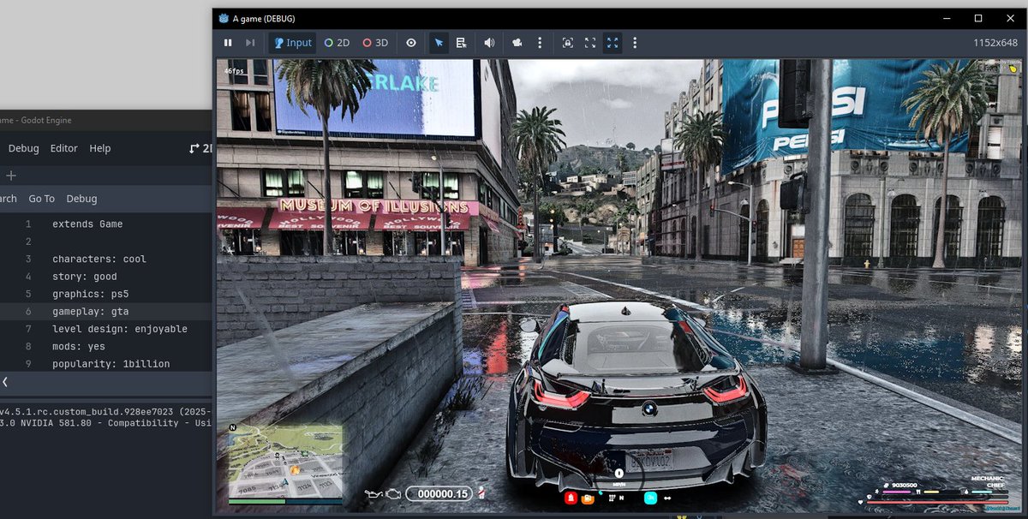Image resolution: width=1028 pixels, height=519 pixels.
Task: Click the oil can icon in HUD
Action: coord(373,494)
